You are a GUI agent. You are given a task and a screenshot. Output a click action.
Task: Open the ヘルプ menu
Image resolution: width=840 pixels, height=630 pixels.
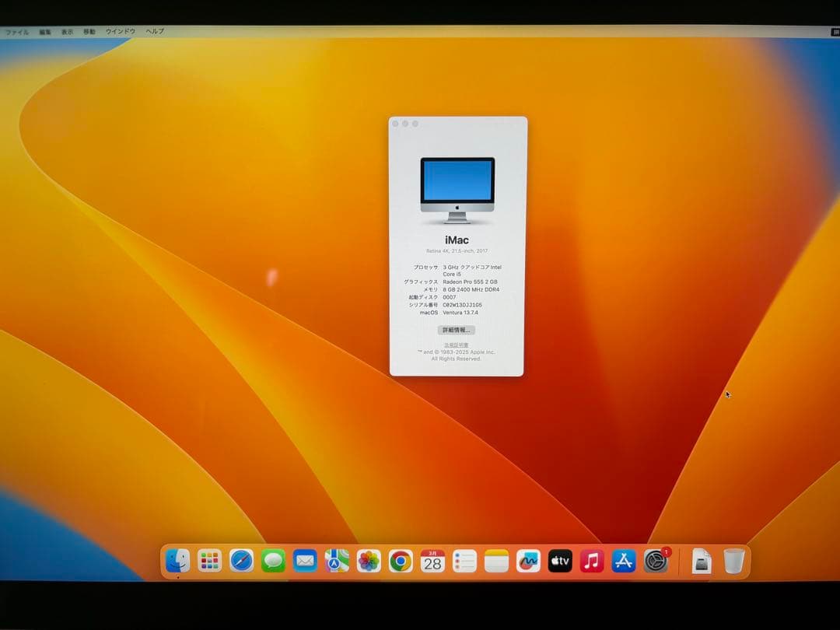(x=153, y=32)
